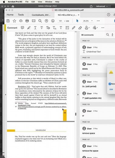115x158 pixels.
Task: Switch to the Home tab
Action: point(10,15)
